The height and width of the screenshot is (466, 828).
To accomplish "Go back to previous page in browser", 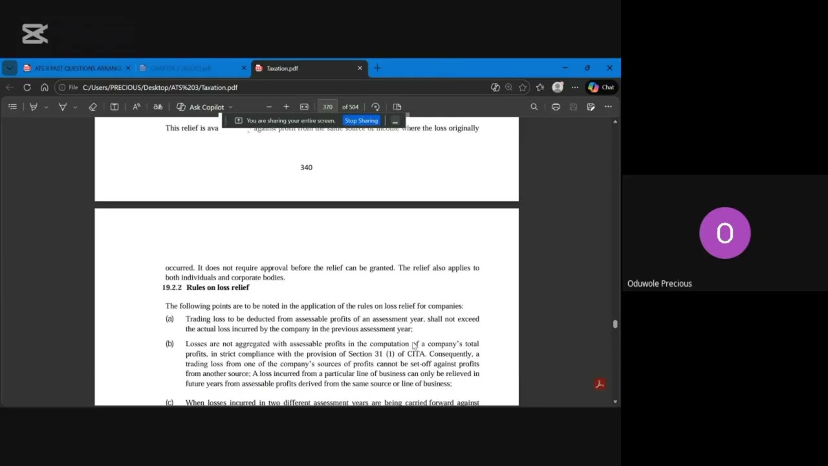I will pos(10,87).
